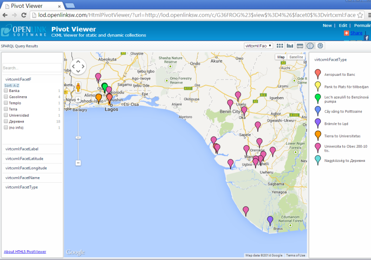
Task: Check the Banka facet checkbox
Action: pyautogui.click(x=6, y=91)
